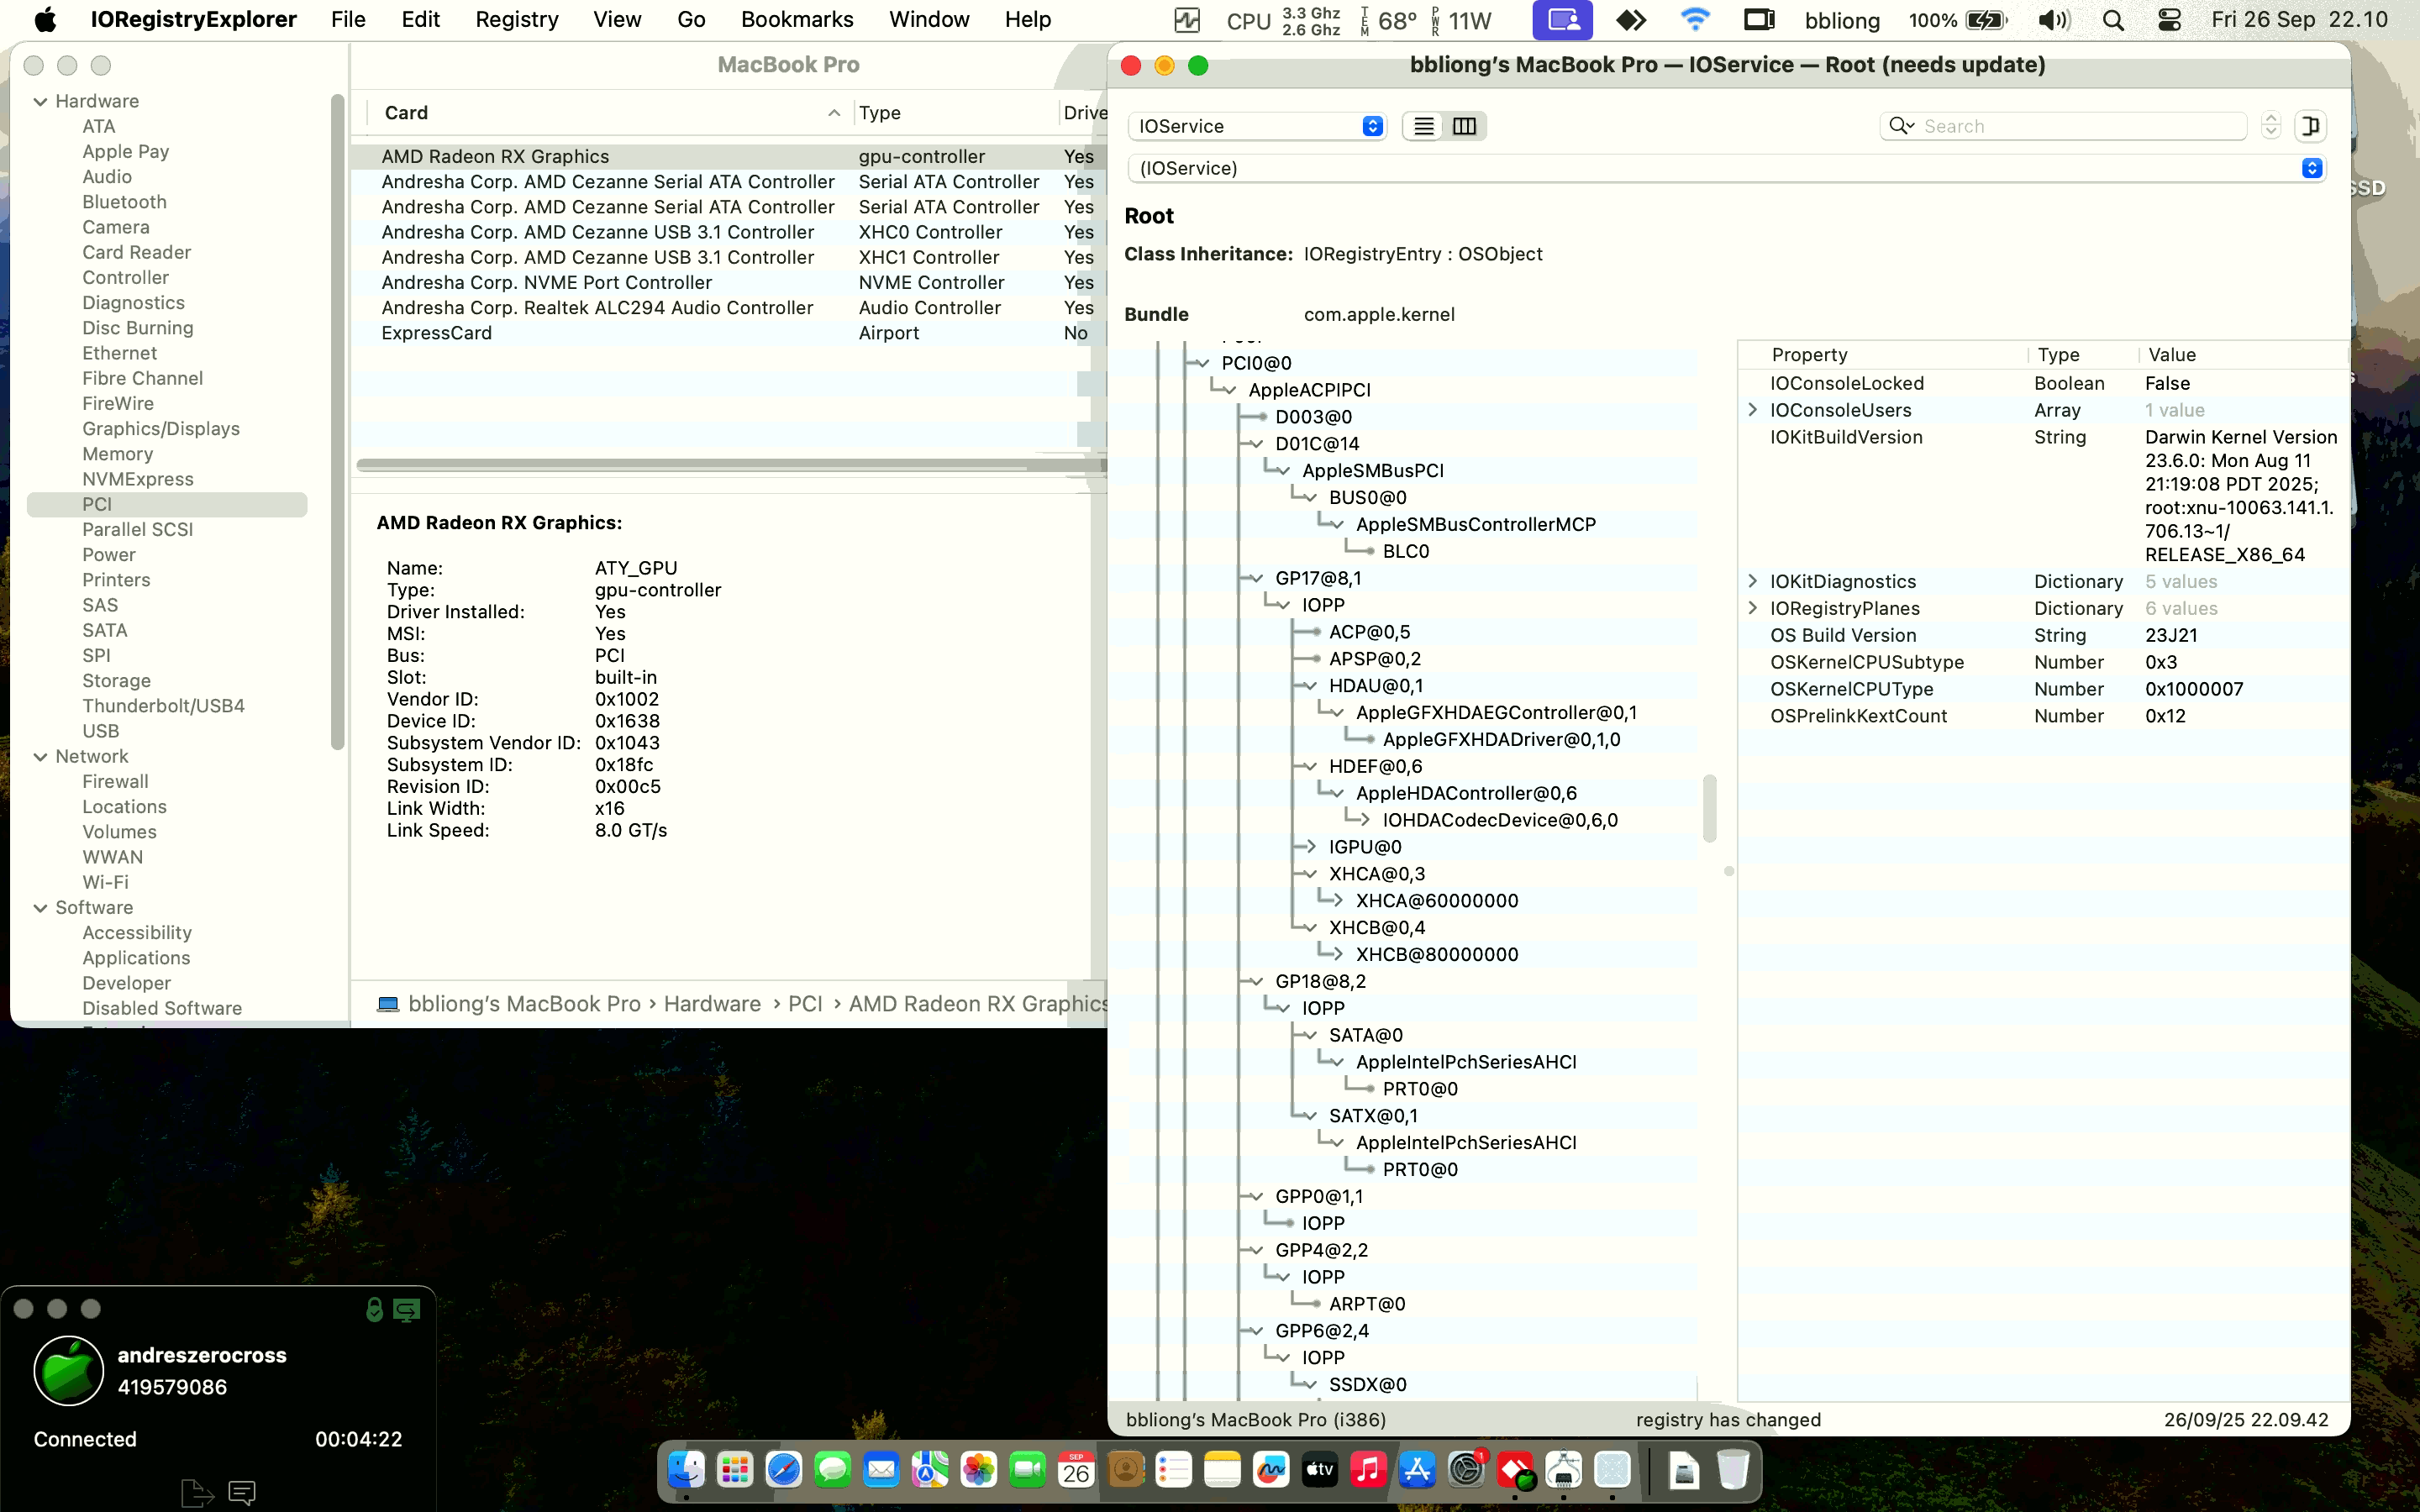Collapse the Software section in sidebar
Screen dimensions: 2420x1512
[41, 908]
